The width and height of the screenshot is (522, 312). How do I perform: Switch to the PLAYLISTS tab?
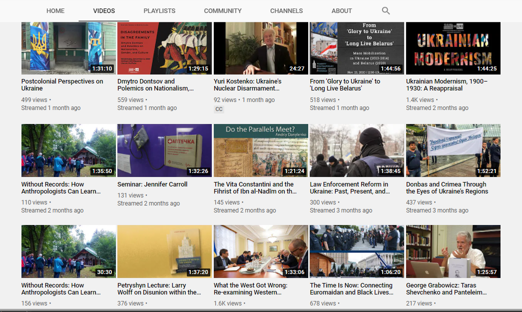(159, 10)
